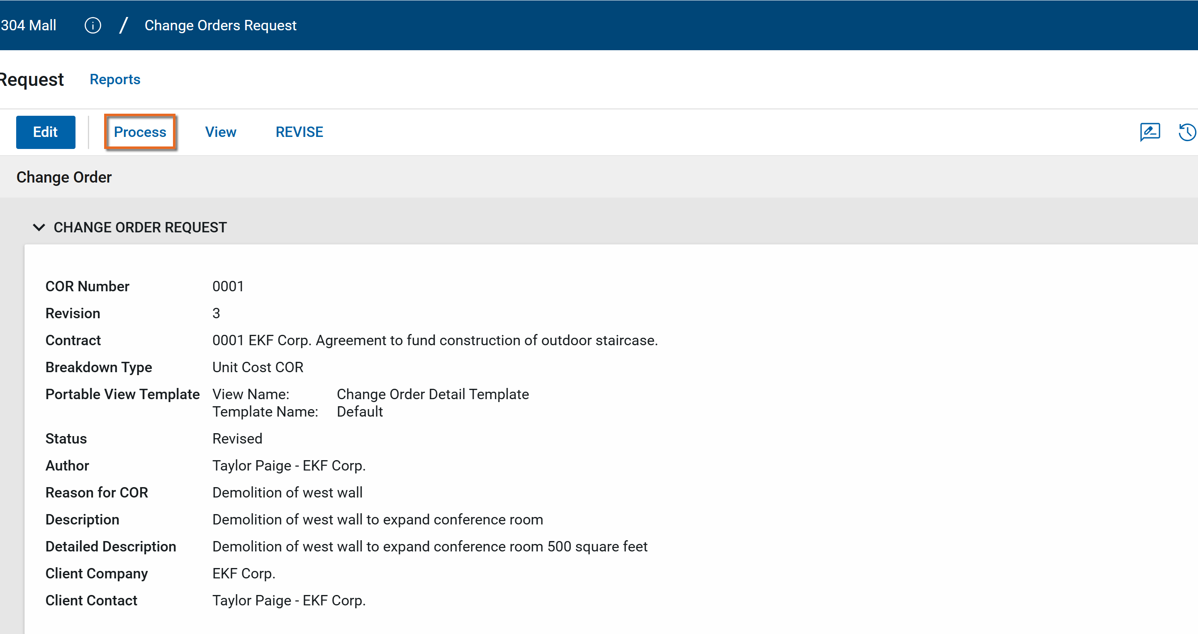Collapse the CHANGE ORDER REQUEST section chevron
The image size is (1198, 634).
[x=39, y=227]
